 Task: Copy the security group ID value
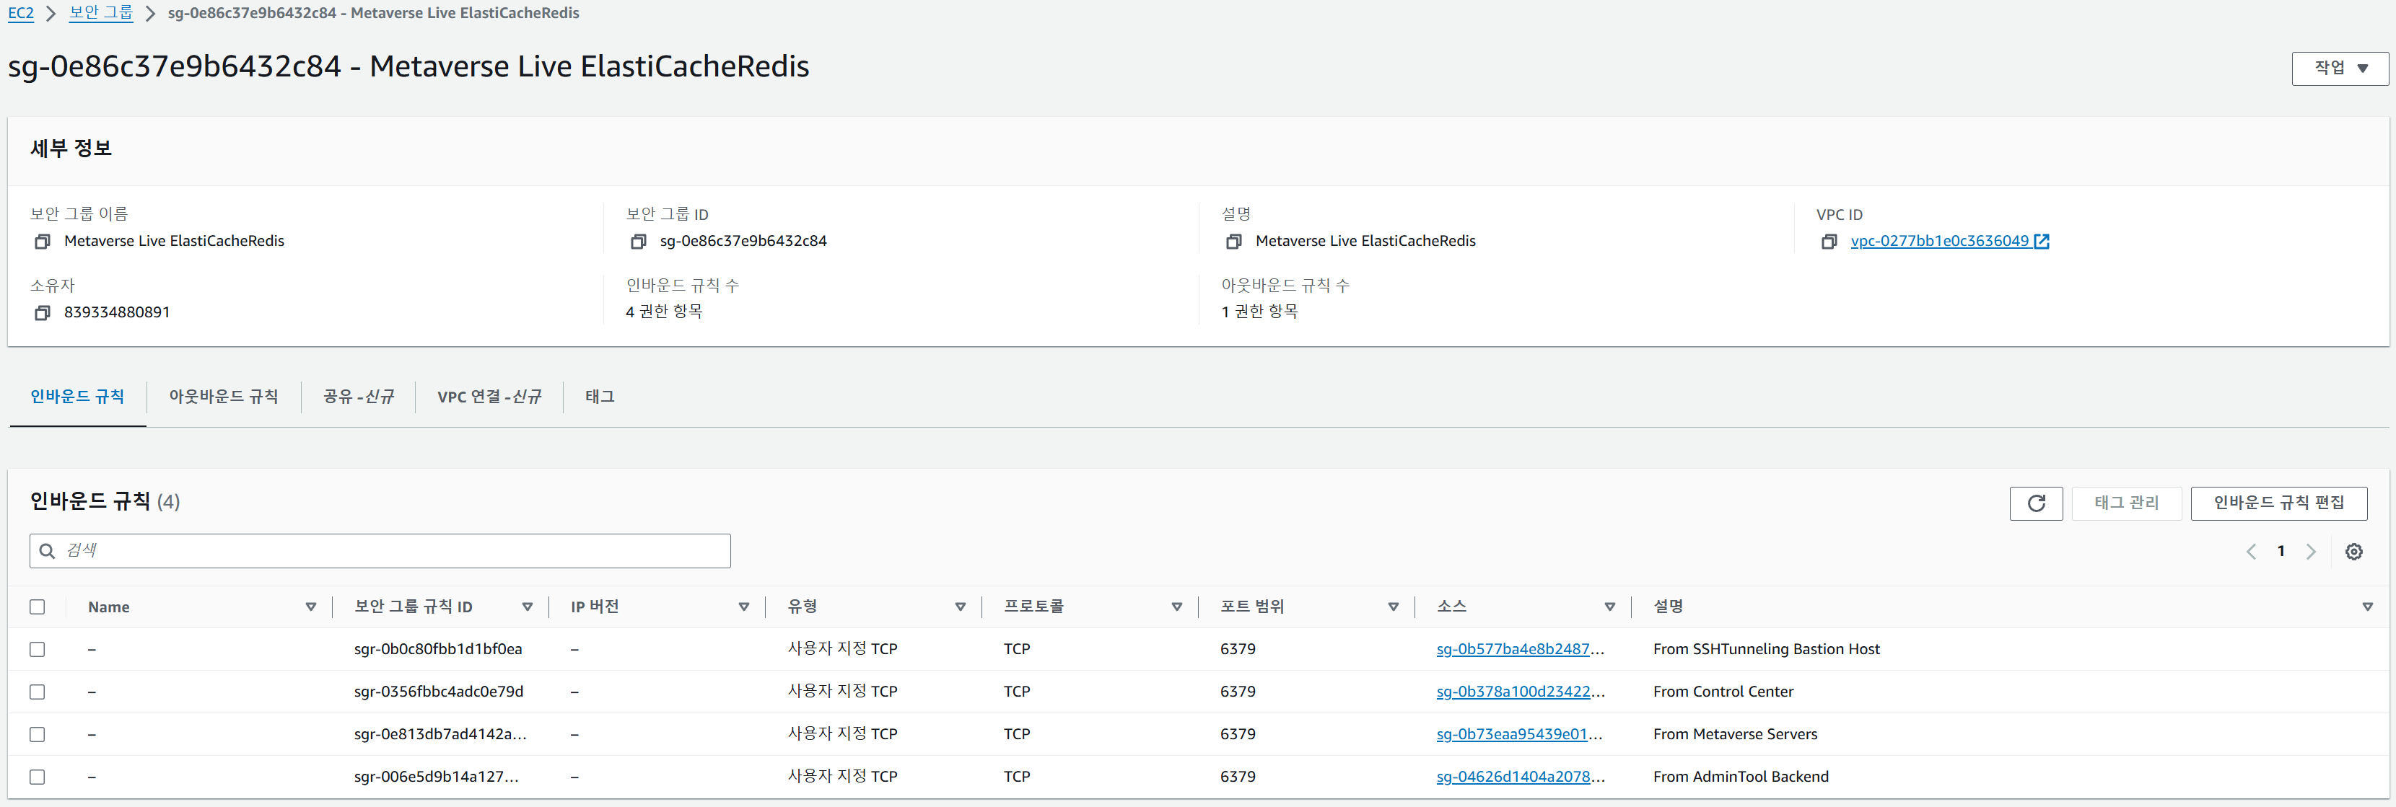point(638,242)
